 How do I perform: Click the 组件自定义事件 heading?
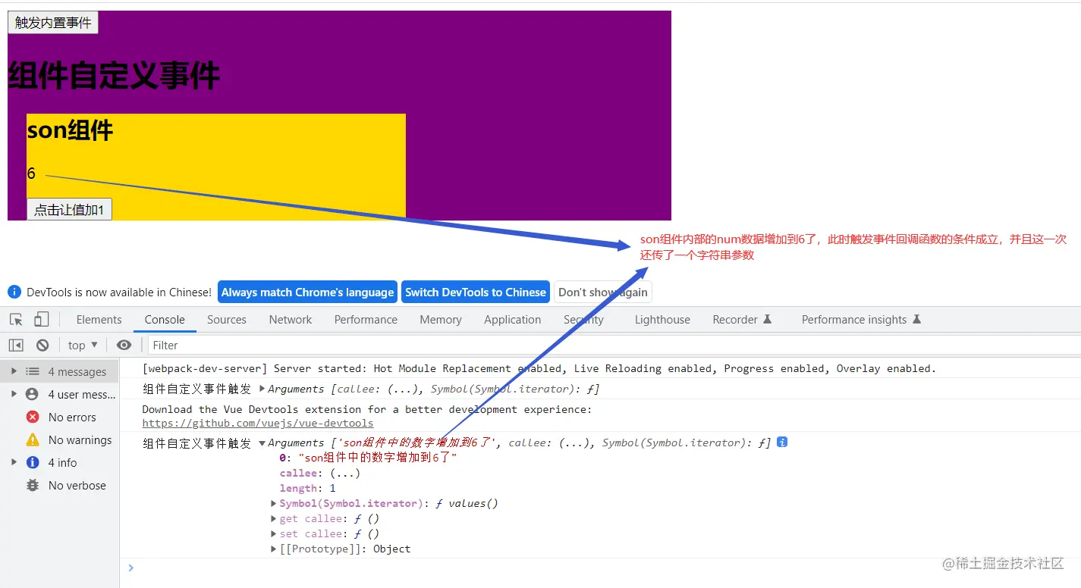(114, 76)
